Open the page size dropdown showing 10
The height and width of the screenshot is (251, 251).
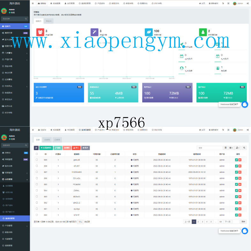80,222
